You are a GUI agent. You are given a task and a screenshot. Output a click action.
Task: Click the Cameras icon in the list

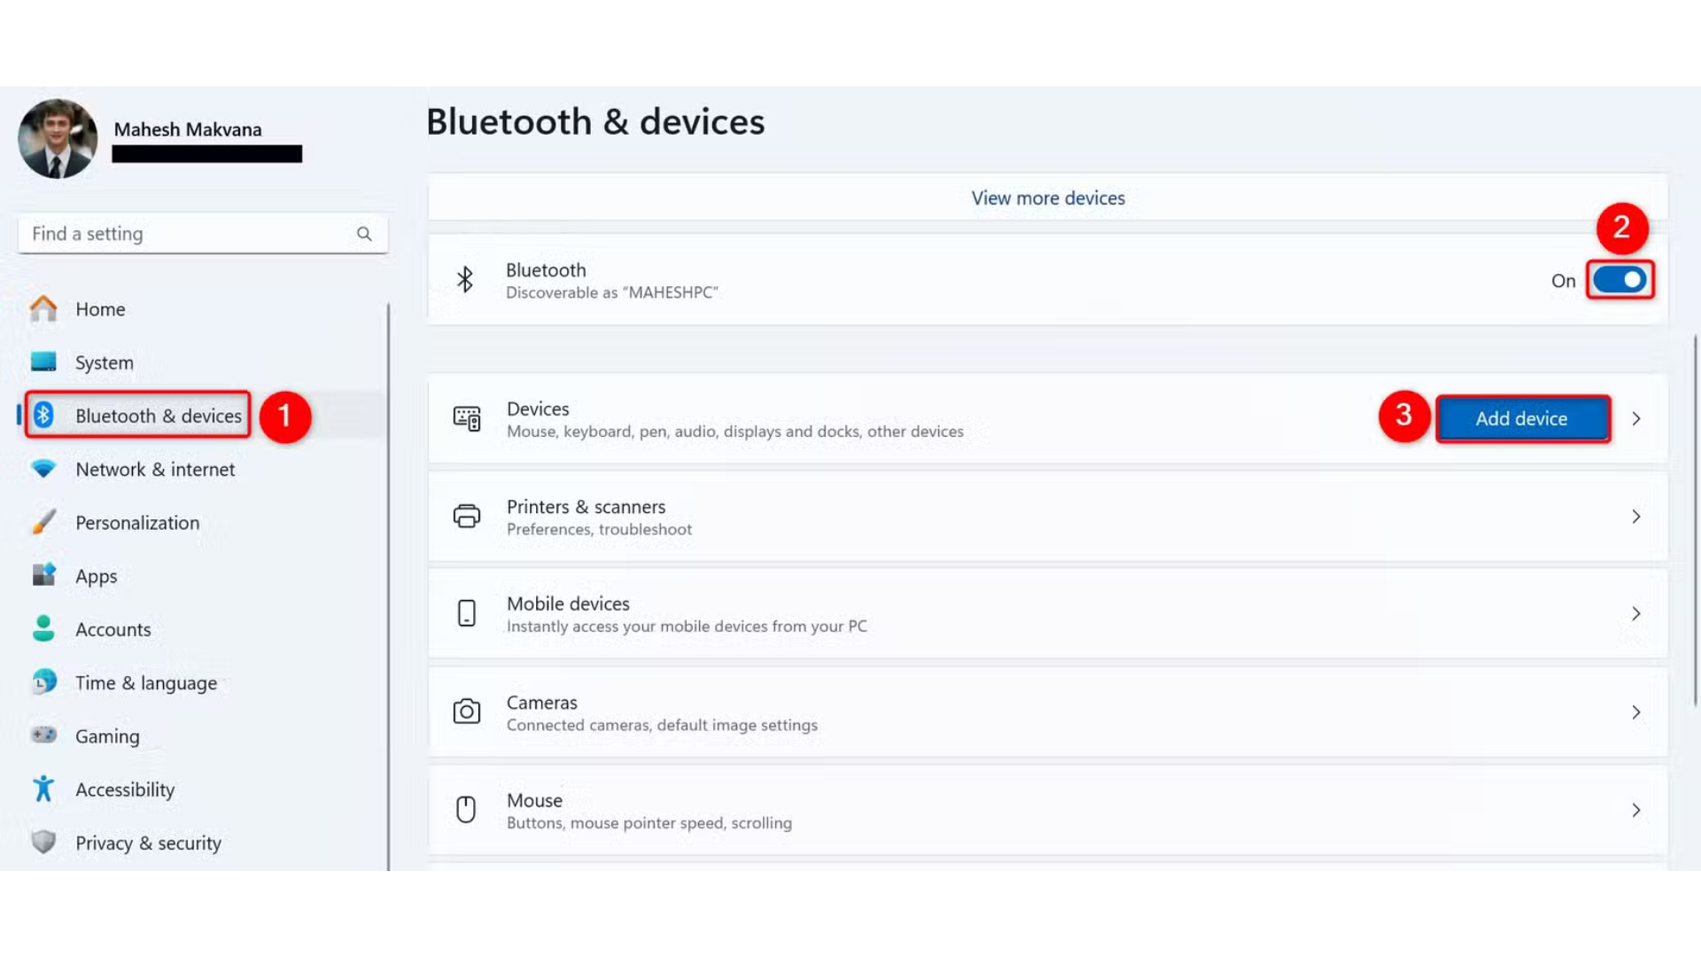pos(467,712)
